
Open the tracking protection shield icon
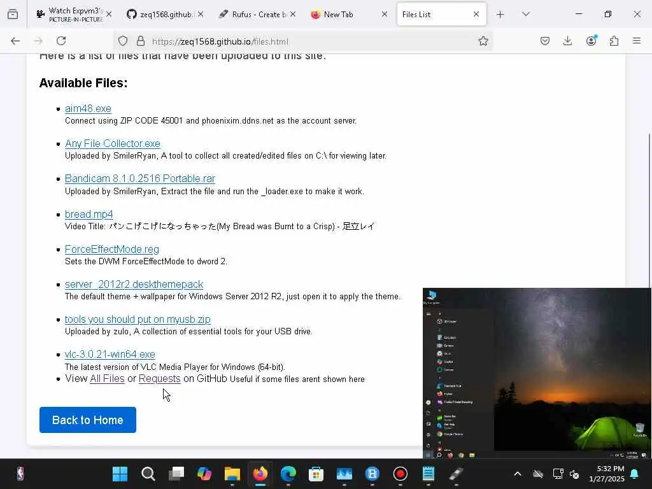123,41
